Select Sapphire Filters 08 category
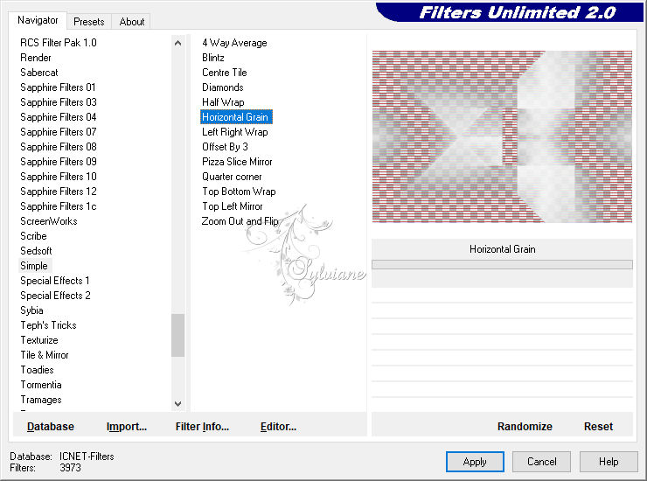647x481 pixels. click(x=59, y=147)
